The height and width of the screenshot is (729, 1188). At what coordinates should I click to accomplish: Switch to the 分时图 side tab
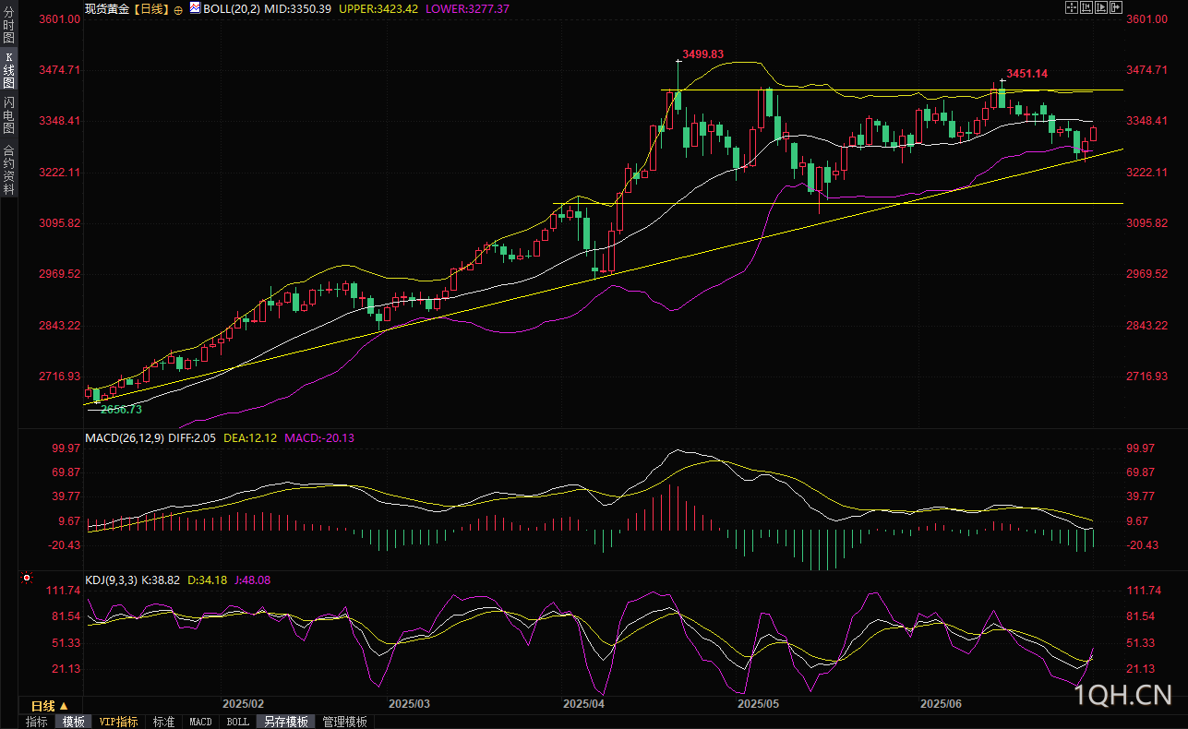click(8, 26)
